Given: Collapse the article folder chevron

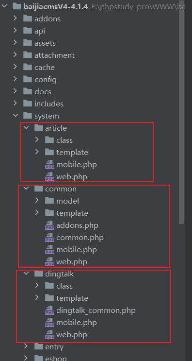Looking at the screenshot, I should pos(26,128).
